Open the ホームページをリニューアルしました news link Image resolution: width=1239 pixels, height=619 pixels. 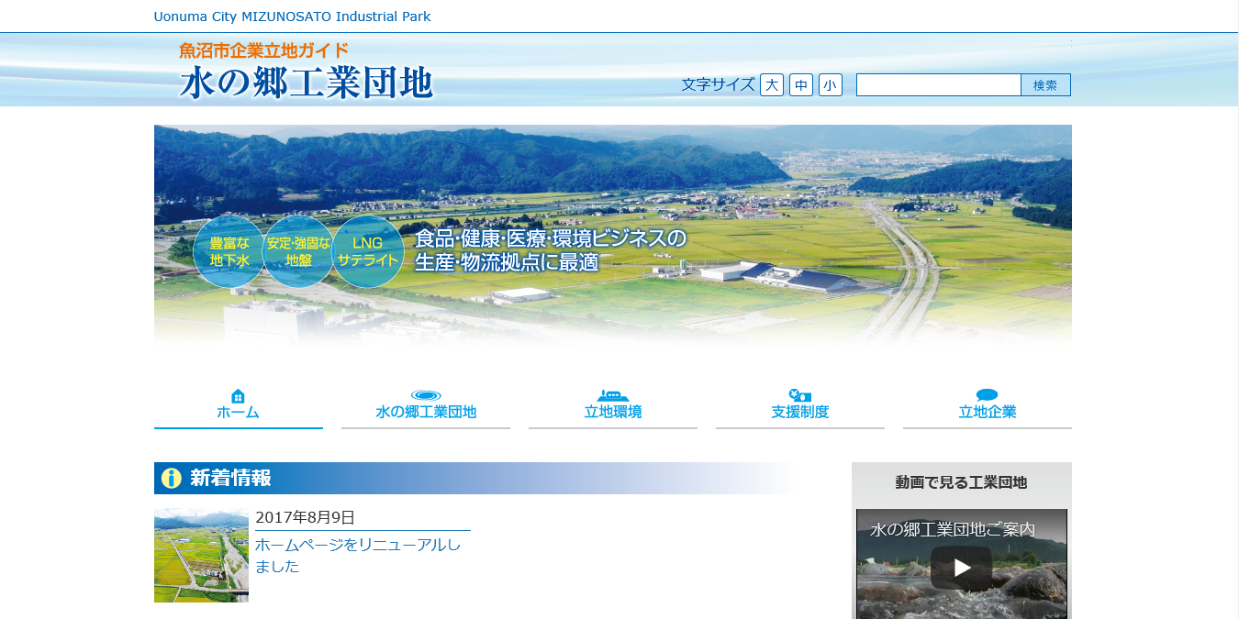(358, 556)
